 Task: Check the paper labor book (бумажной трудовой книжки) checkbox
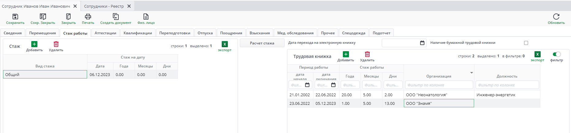[526, 43]
